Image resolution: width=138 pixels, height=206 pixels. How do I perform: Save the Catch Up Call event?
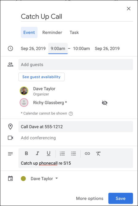coord(121,198)
